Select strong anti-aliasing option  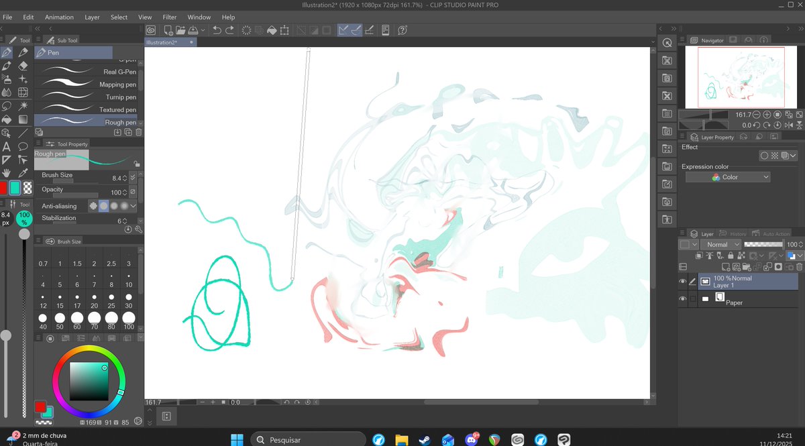tap(124, 206)
